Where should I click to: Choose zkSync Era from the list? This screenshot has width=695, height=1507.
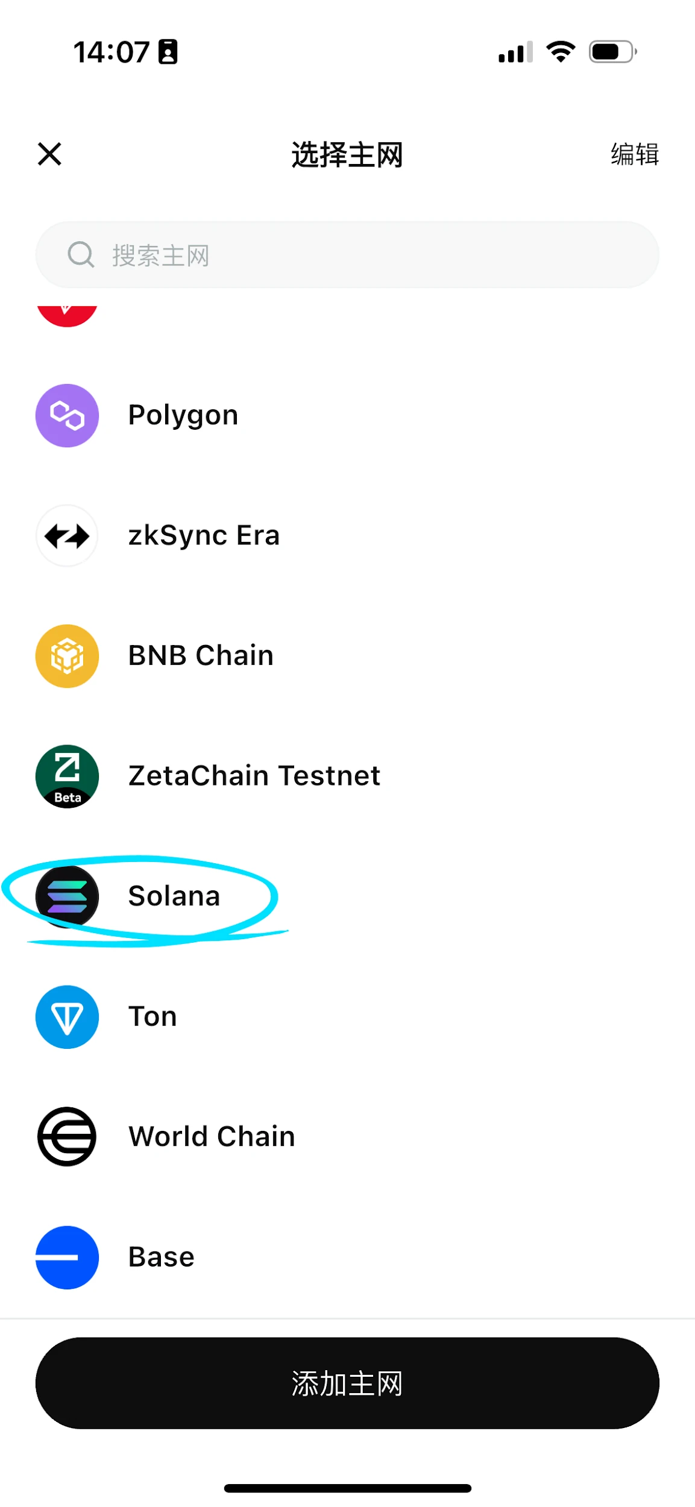click(204, 535)
